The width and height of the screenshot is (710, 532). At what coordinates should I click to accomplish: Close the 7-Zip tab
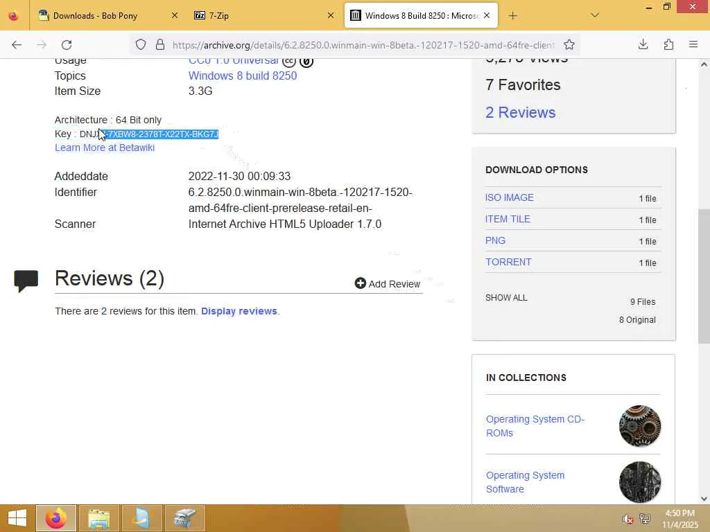[x=331, y=15]
